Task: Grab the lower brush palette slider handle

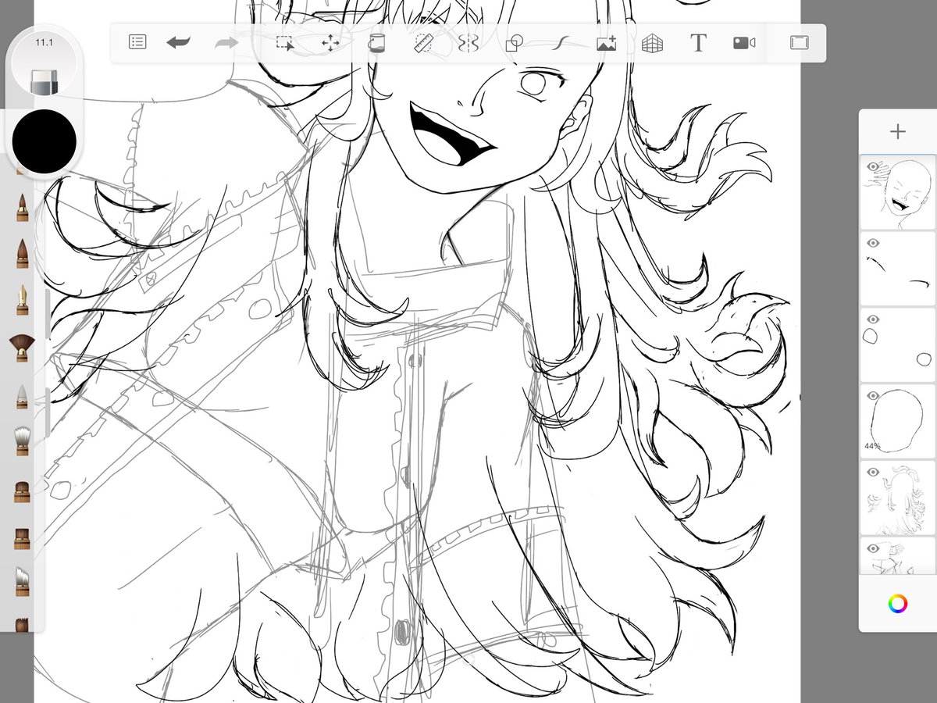Action: [x=48, y=412]
